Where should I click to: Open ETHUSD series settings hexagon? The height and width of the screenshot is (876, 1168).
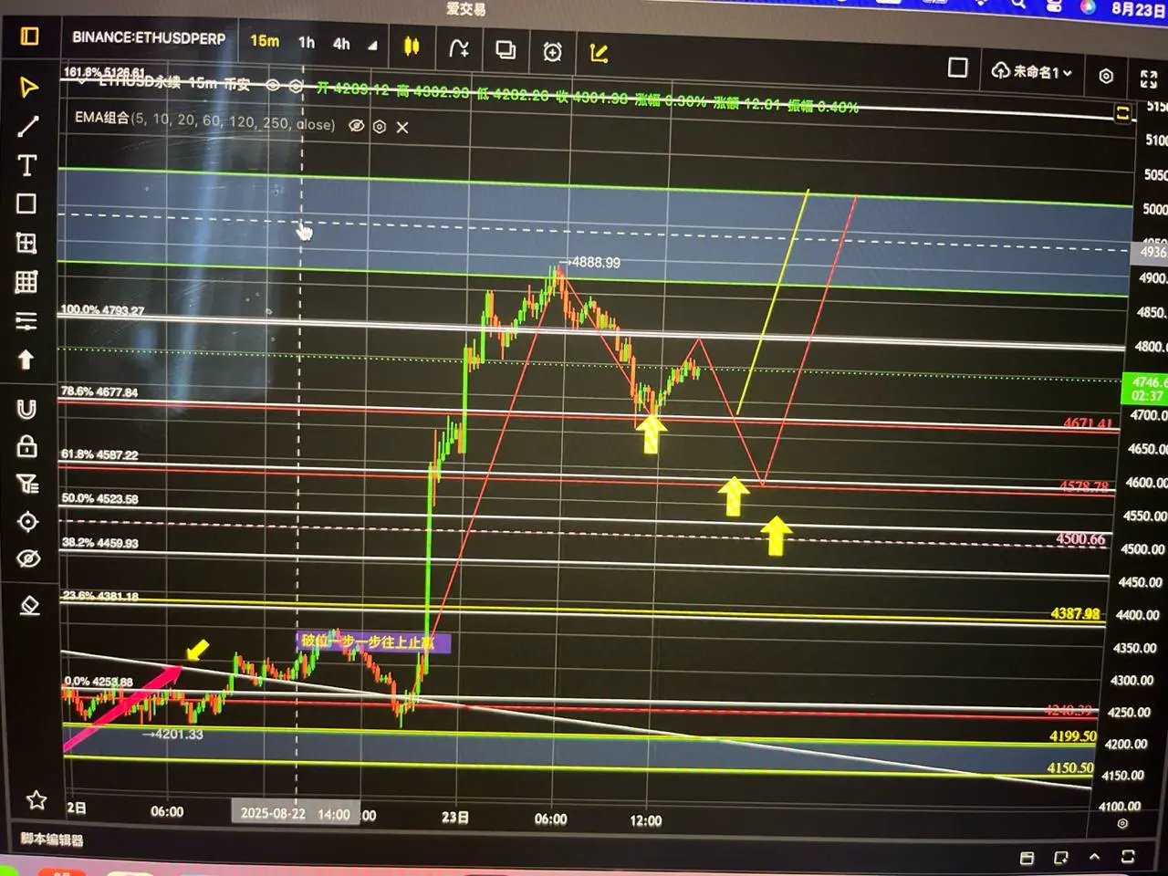point(296,86)
